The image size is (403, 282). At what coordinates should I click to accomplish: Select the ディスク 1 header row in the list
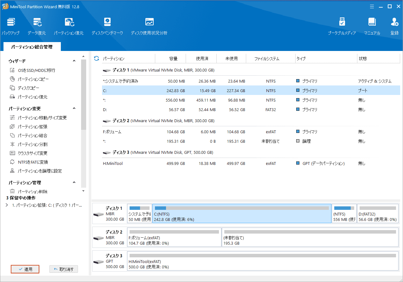(251, 70)
